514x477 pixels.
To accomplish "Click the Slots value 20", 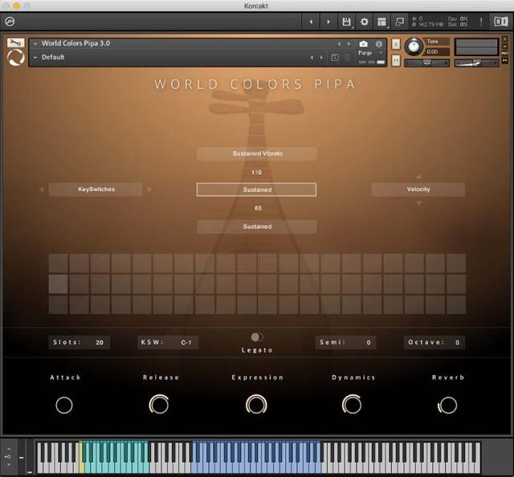I will point(100,343).
